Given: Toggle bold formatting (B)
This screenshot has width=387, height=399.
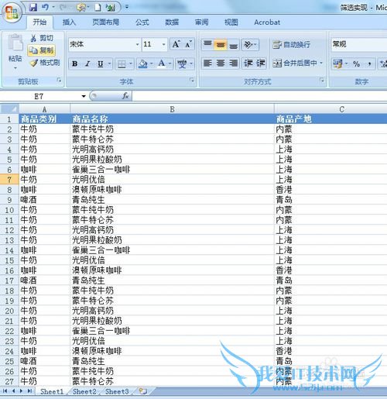Looking at the screenshot, I should pyautogui.click(x=75, y=64).
